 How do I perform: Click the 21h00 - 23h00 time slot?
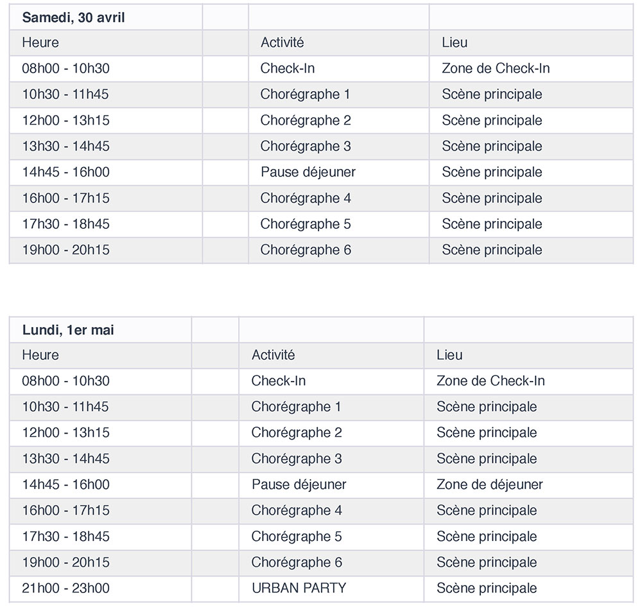point(65,588)
